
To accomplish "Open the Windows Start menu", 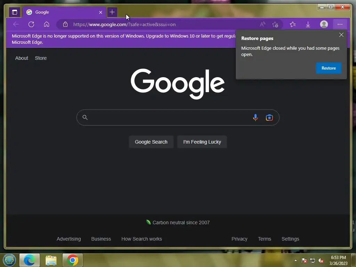I will point(9,260).
